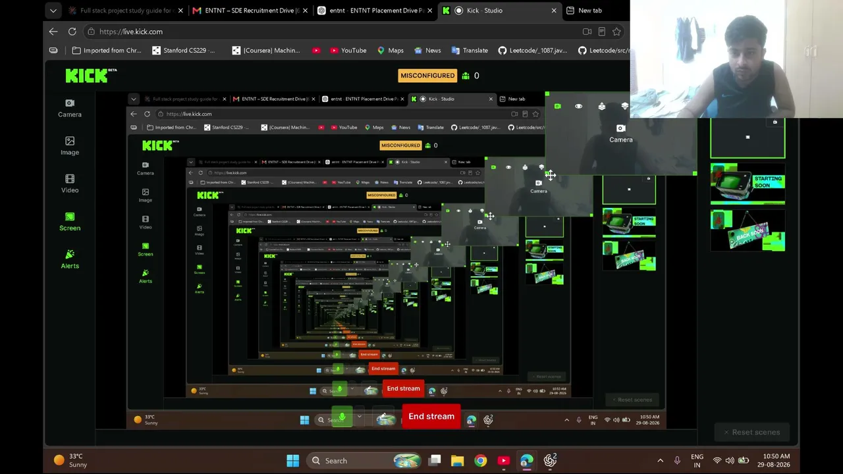Switch to Microsoft Edge in the taskbar
This screenshot has width=843, height=474.
pos(526,461)
